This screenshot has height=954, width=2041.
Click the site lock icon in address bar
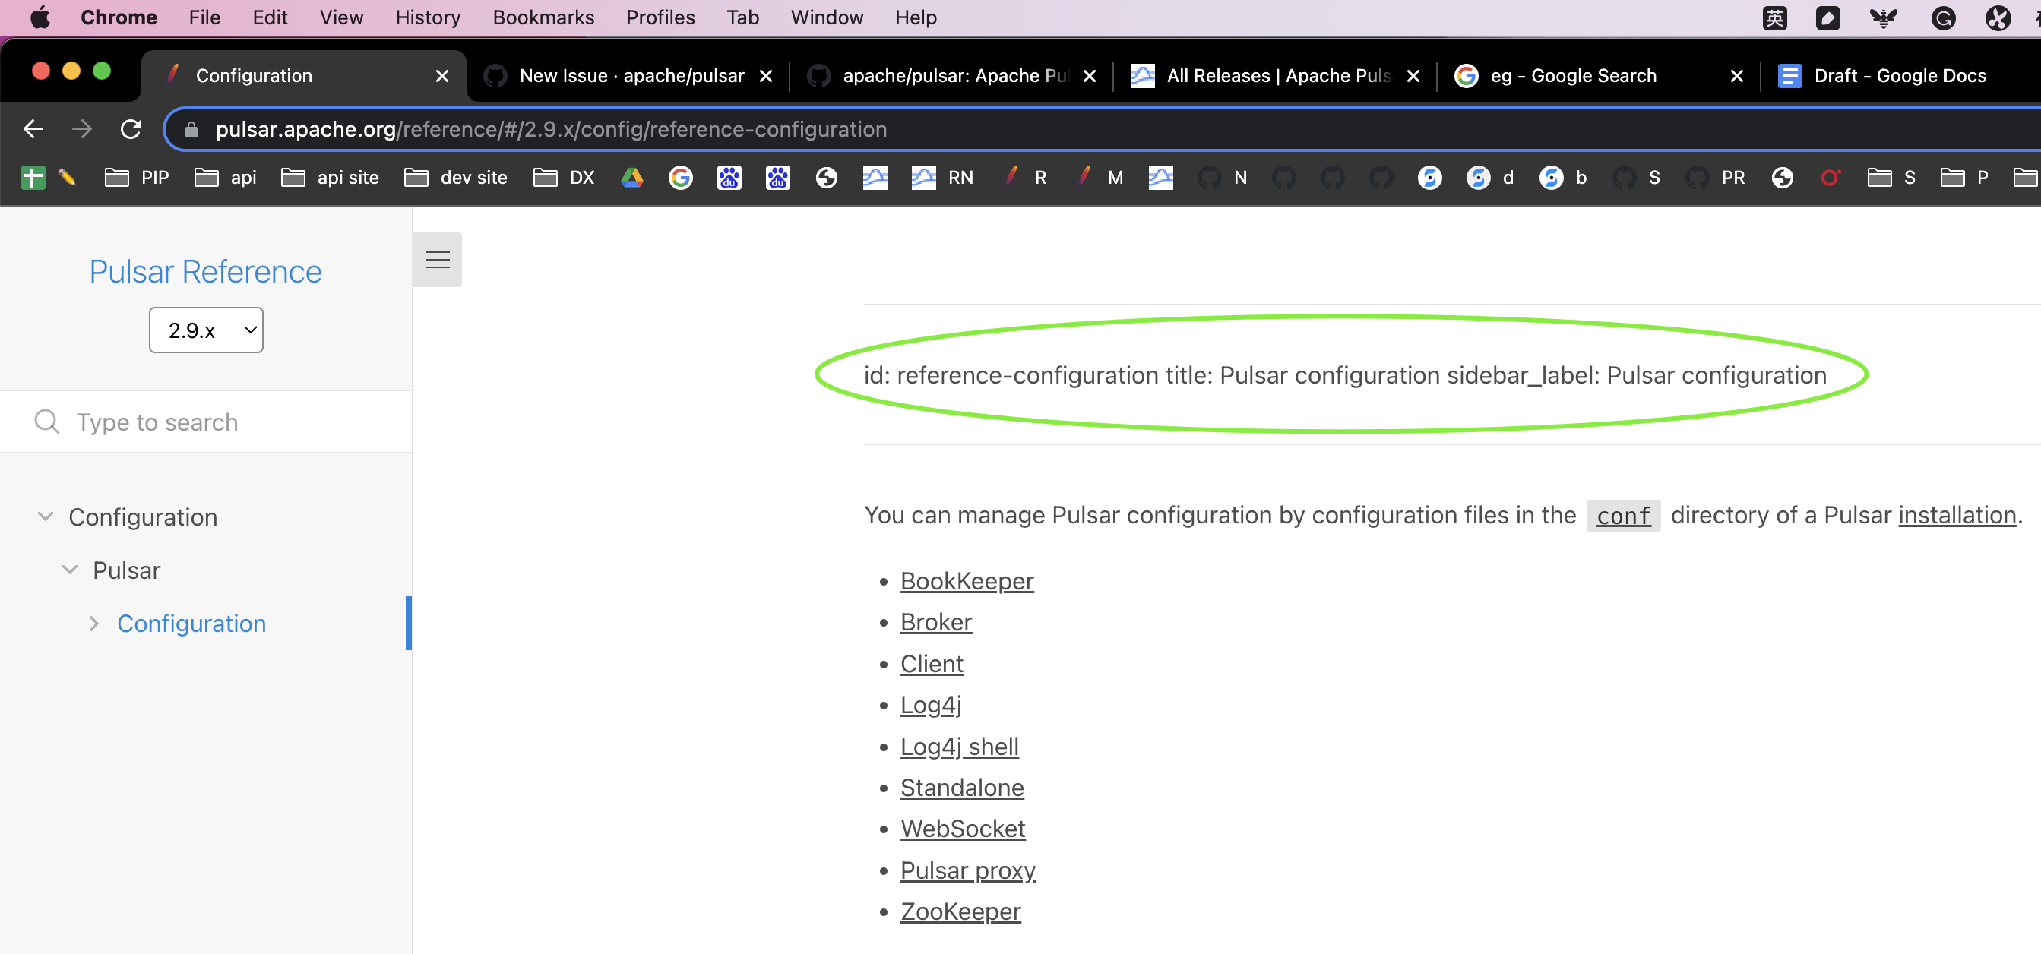[x=191, y=129]
